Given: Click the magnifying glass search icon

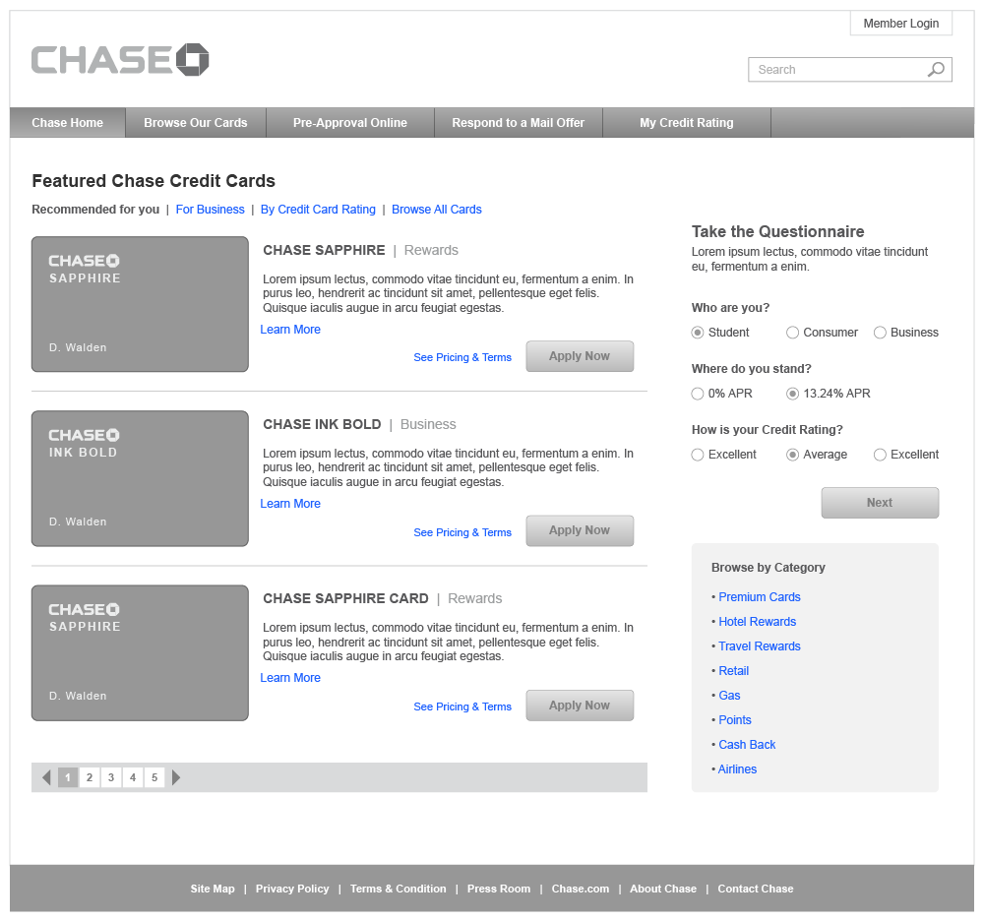Looking at the screenshot, I should tap(936, 69).
